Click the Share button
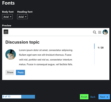Image resolution: width=111 pixels, height=102 pixels. (x=10, y=72)
